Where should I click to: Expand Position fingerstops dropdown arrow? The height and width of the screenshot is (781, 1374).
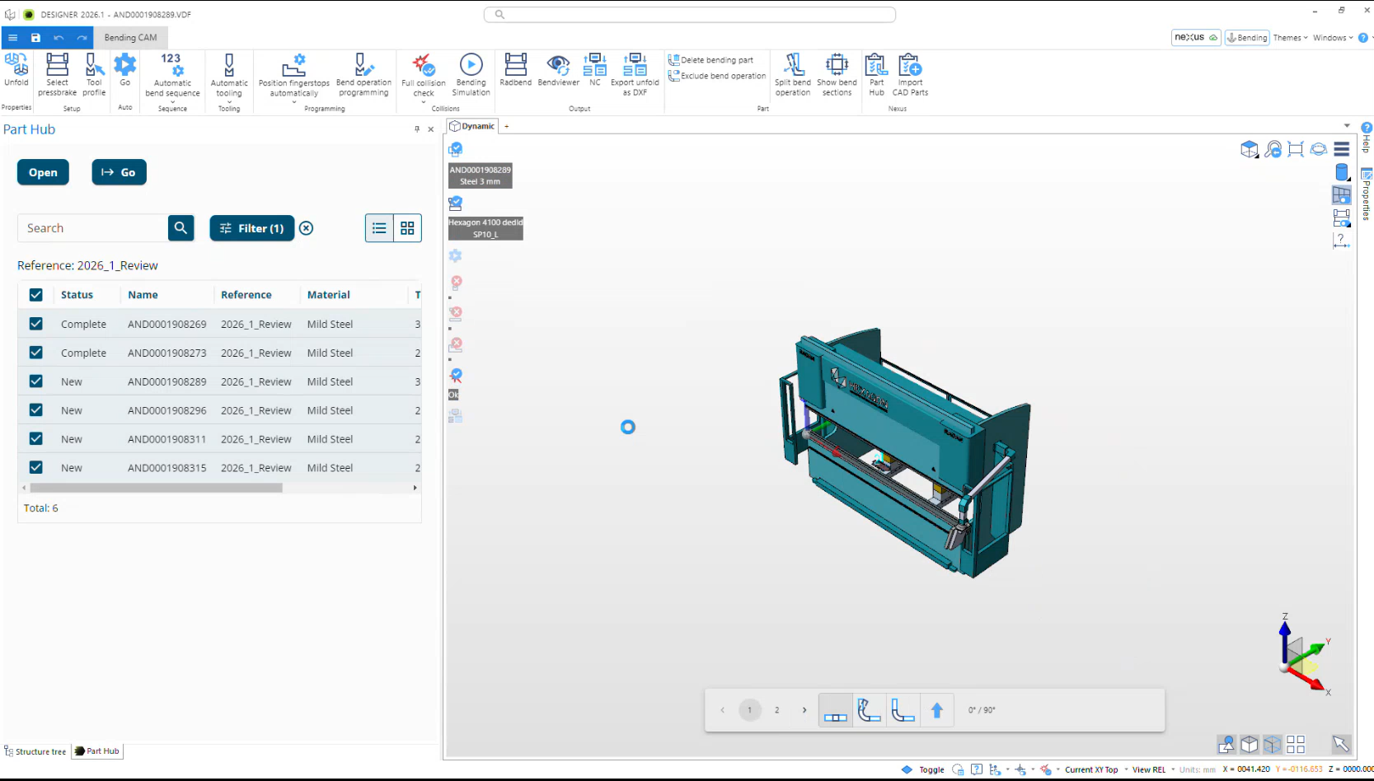click(293, 102)
